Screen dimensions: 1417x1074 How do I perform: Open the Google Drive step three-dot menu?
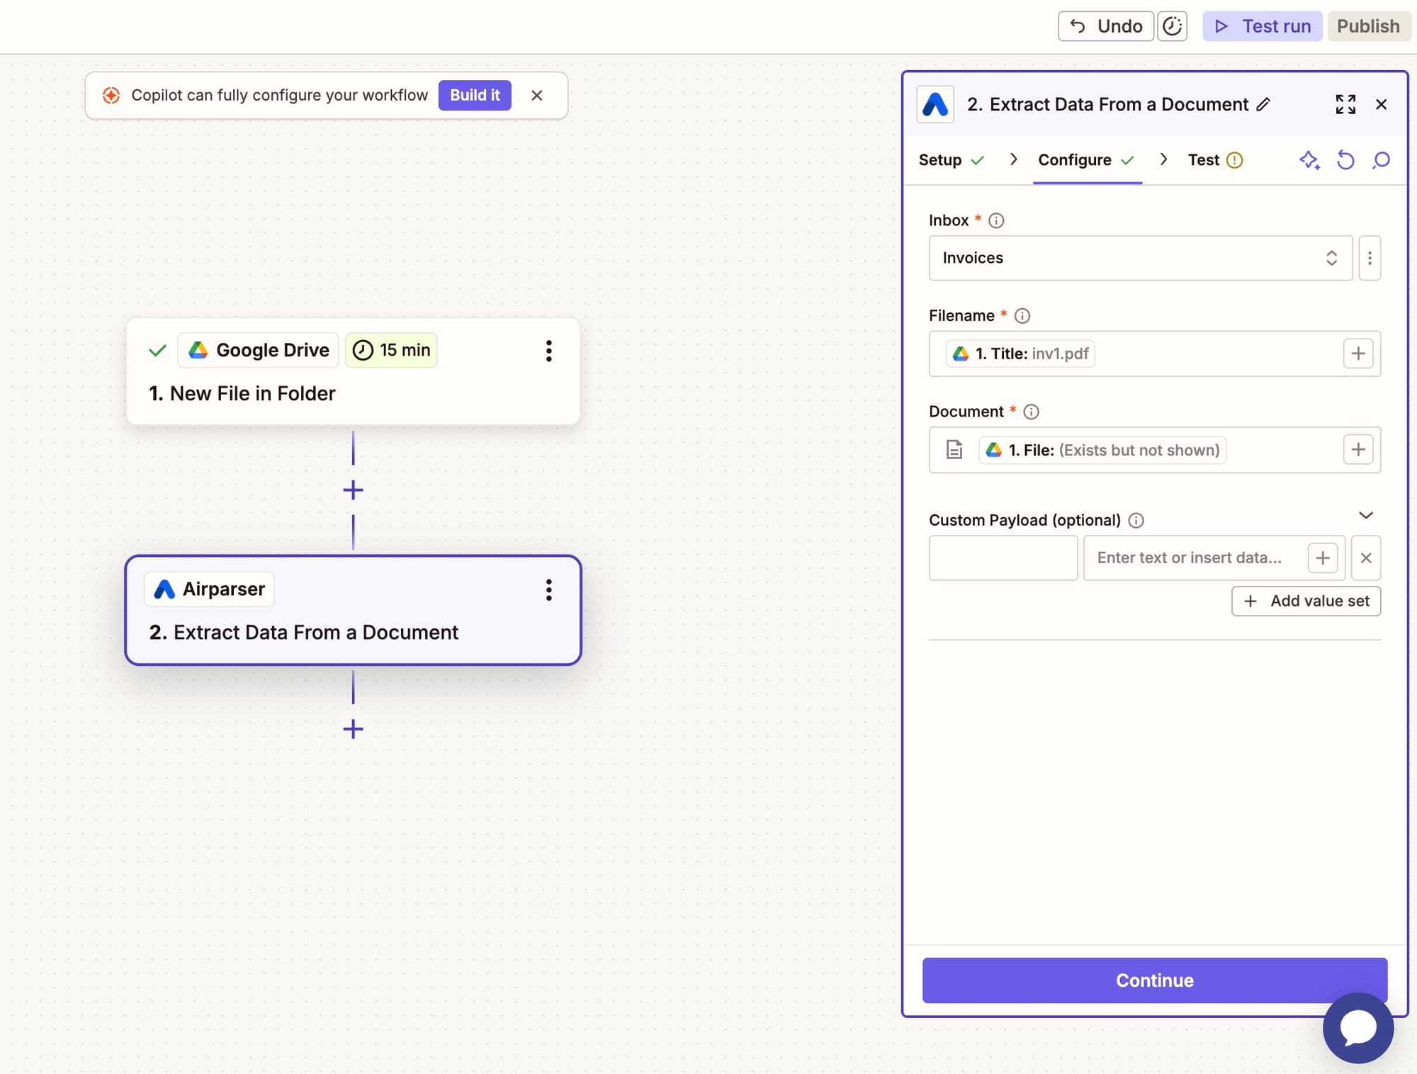pyautogui.click(x=548, y=351)
